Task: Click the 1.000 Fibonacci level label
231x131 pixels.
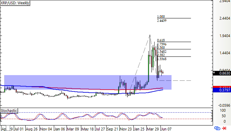Action: 161,16
